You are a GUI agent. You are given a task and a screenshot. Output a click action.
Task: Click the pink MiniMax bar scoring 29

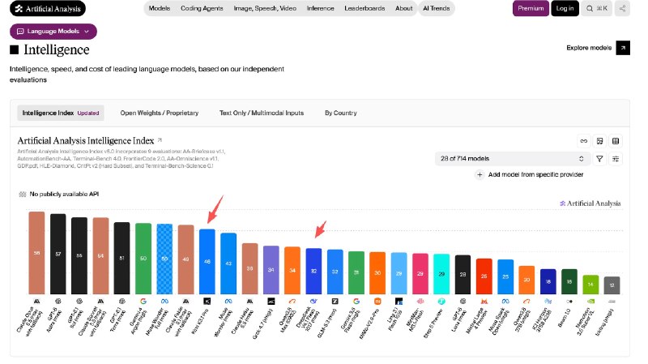pos(420,274)
